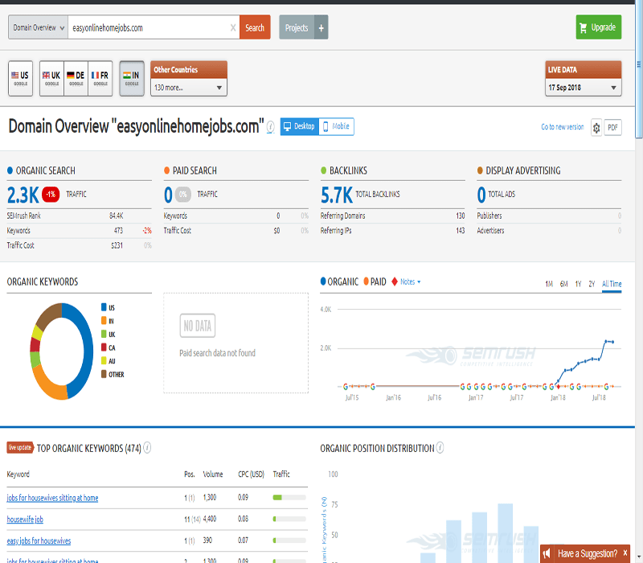Click the Upgrade shopping cart icon
The image size is (643, 563).
(584, 27)
